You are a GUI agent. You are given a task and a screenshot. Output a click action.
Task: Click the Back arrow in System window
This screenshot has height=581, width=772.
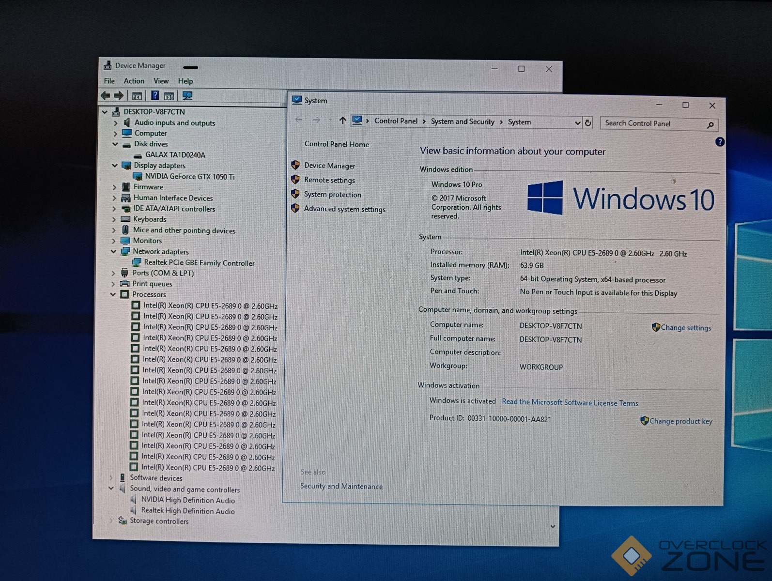(x=299, y=120)
